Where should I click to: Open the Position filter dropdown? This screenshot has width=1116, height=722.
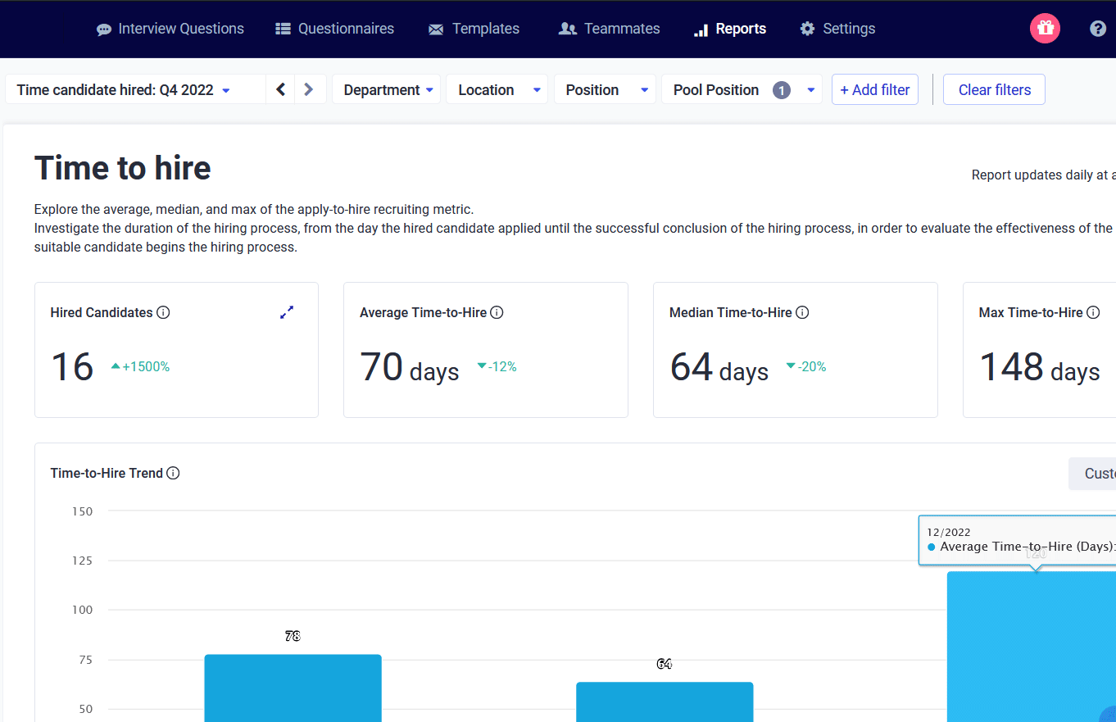pos(605,89)
